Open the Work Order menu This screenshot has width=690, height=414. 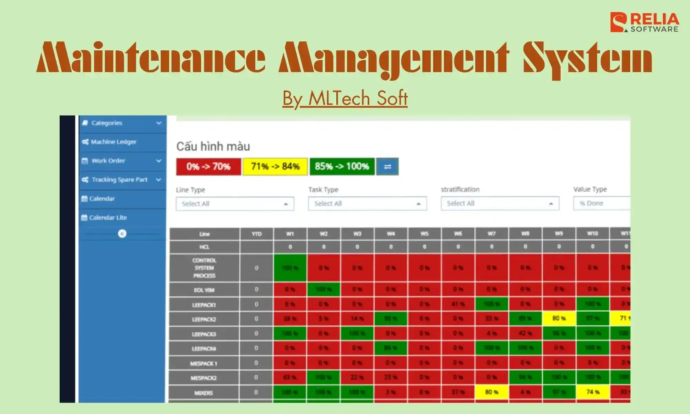coord(122,161)
